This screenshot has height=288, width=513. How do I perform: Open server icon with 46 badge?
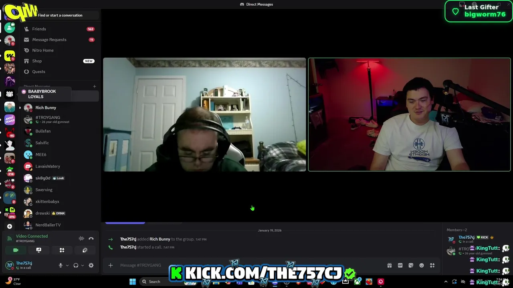10,132
